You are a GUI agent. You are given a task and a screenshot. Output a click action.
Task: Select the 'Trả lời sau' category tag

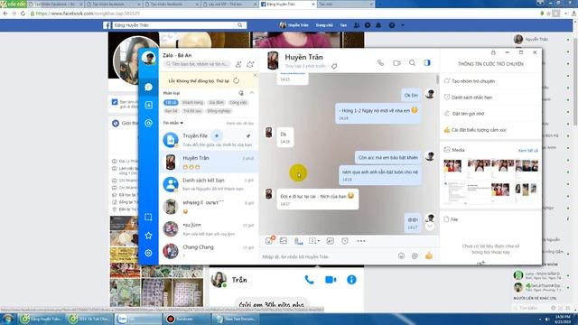click(x=192, y=111)
